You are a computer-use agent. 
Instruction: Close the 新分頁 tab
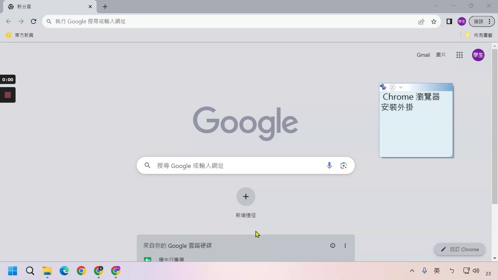(90, 7)
